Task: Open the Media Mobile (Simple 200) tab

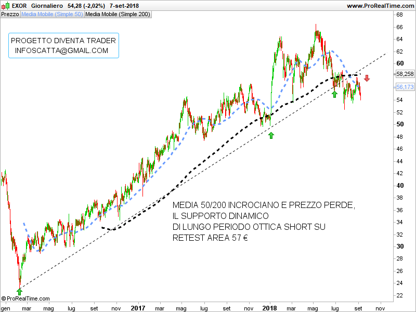Action: pos(118,14)
